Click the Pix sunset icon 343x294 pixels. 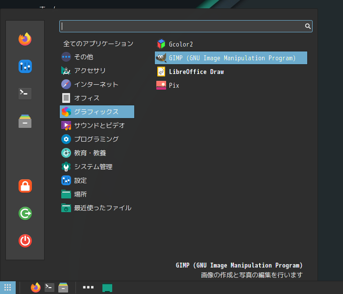(161, 85)
